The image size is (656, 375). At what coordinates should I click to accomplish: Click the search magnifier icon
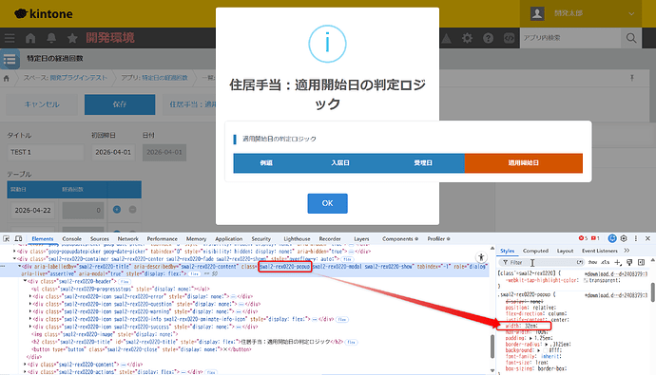click(631, 38)
